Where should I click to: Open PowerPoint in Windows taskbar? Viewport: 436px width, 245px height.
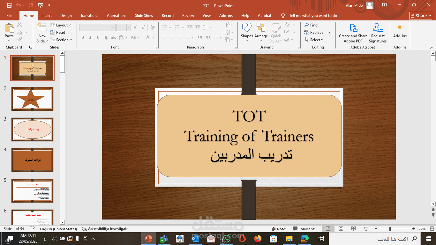(x=148, y=239)
